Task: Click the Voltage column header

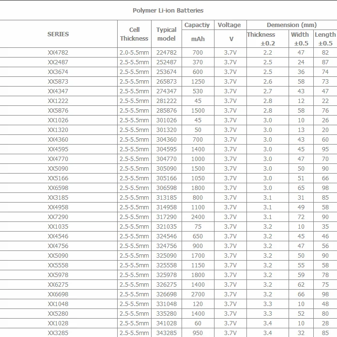Action: pos(229,25)
